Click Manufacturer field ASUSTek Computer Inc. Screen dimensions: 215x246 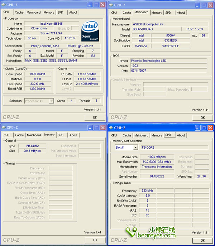170,24
